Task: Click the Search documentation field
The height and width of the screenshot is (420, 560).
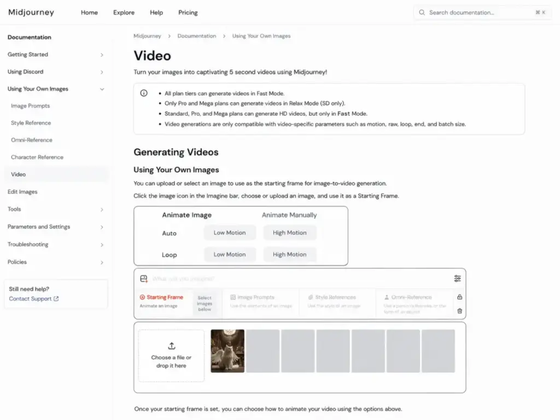Action: point(482,13)
